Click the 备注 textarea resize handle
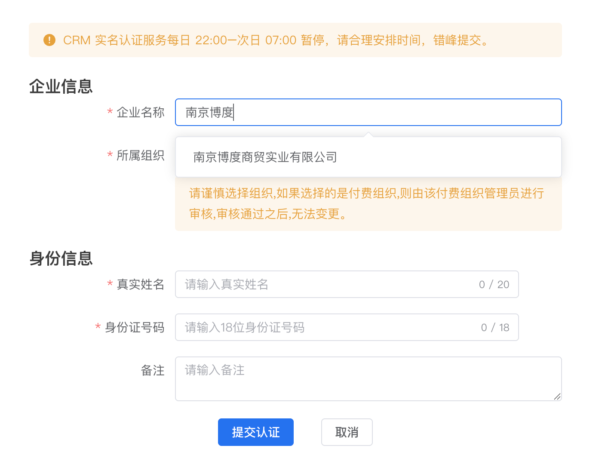This screenshot has width=602, height=473. click(x=557, y=396)
